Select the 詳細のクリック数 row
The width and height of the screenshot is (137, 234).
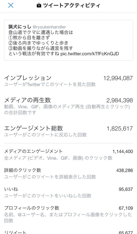[68, 174]
